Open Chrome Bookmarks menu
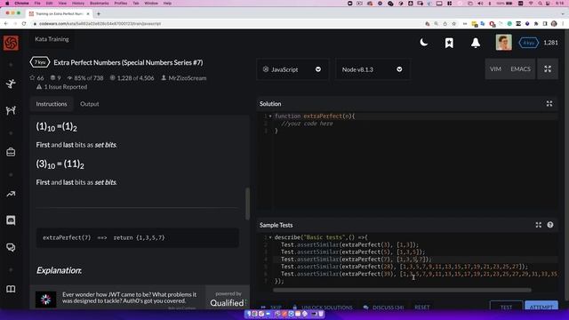The image size is (569, 320). pos(99,4)
